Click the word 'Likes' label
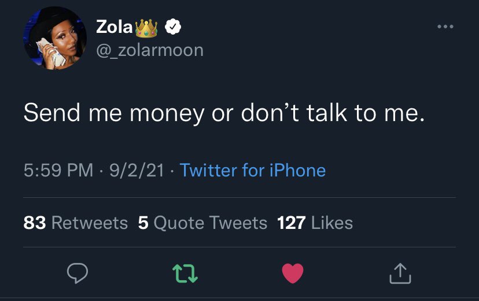 coord(332,223)
